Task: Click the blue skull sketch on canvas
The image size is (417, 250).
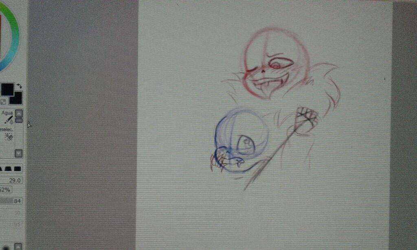Action: 241,140
